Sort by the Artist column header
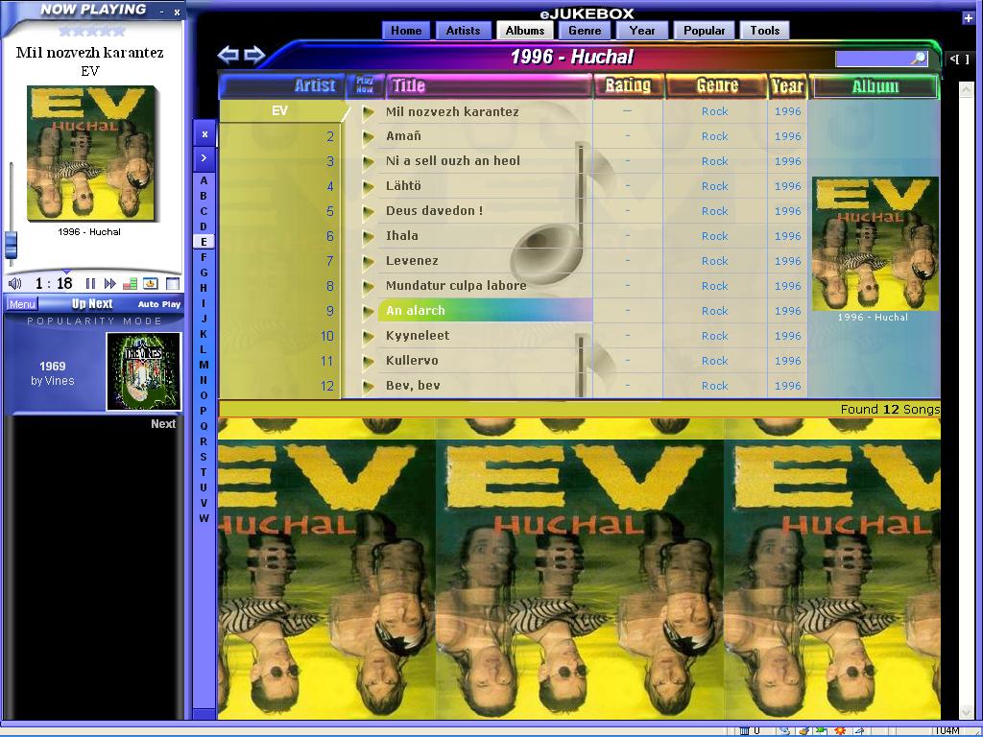The image size is (983, 737). [281, 85]
